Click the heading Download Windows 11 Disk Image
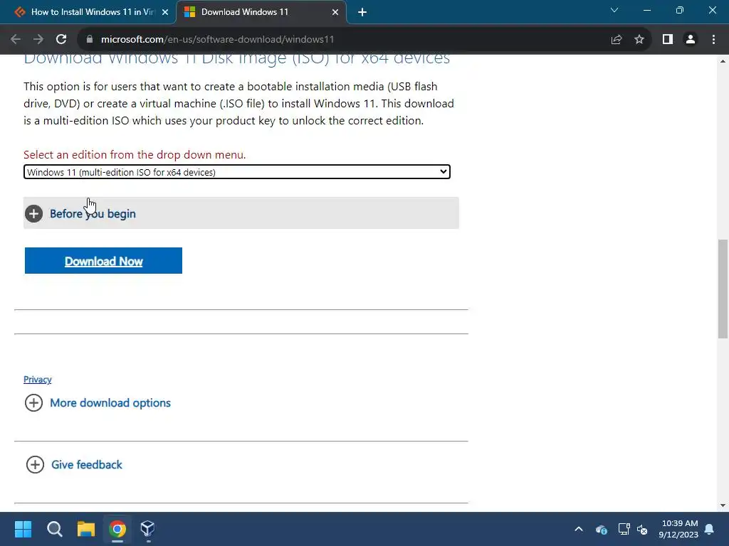Image resolution: width=729 pixels, height=546 pixels. tap(236, 60)
